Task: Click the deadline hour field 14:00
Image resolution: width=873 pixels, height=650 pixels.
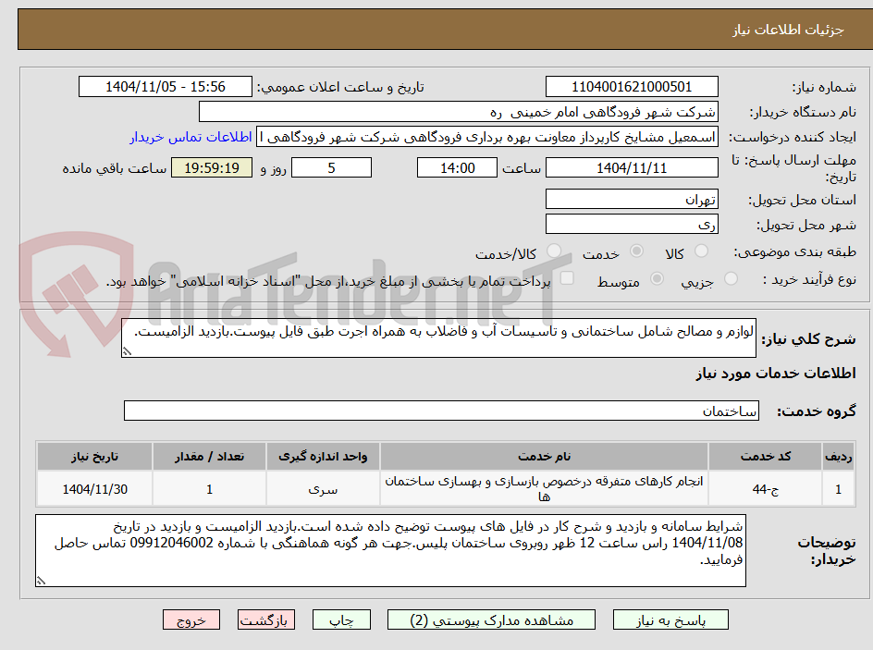Action: [x=457, y=167]
